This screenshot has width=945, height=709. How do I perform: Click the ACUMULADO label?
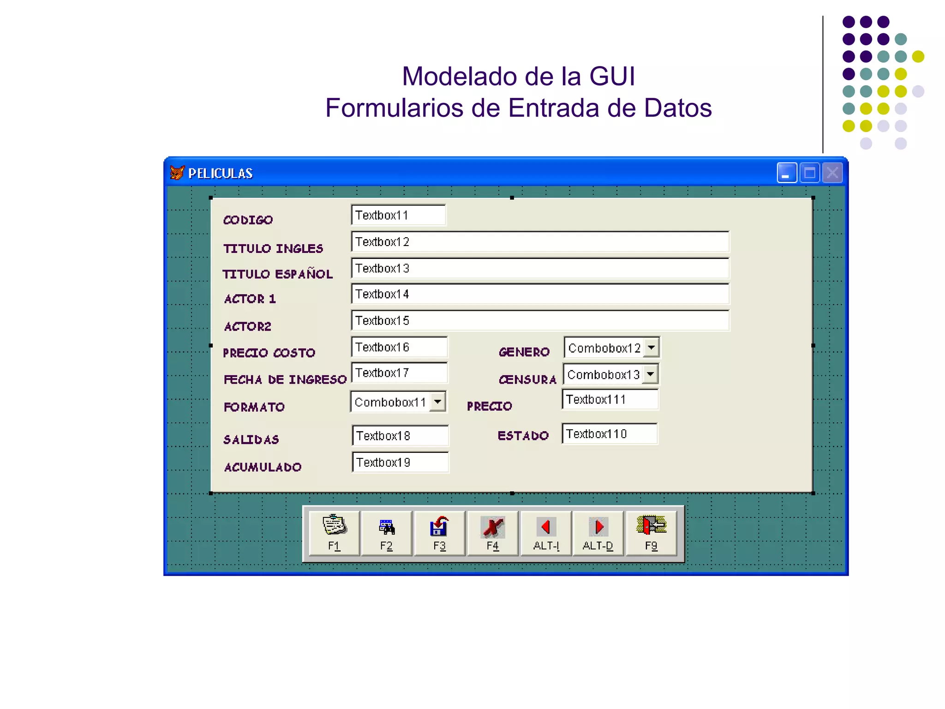[x=263, y=467]
